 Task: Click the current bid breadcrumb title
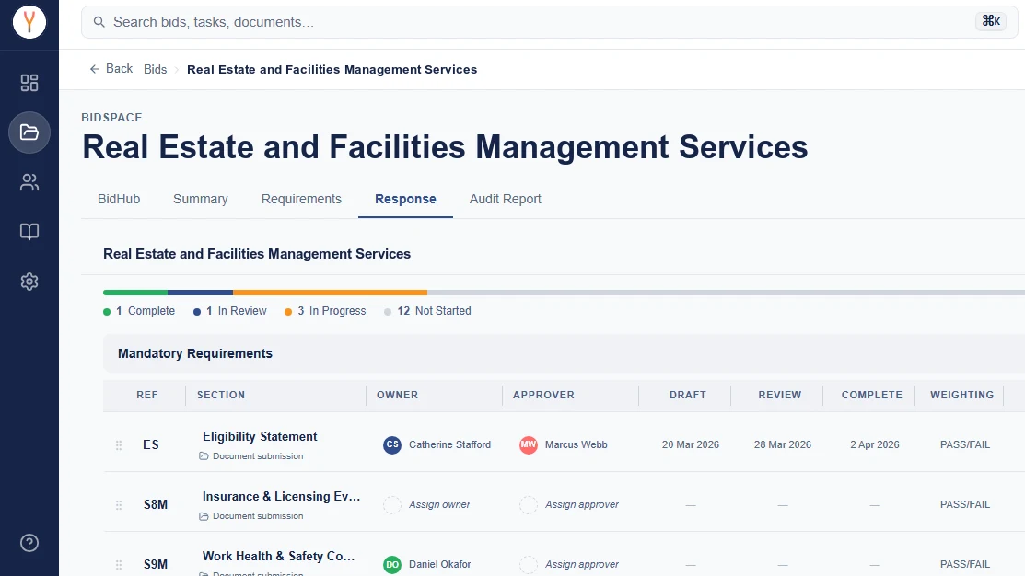pos(332,69)
